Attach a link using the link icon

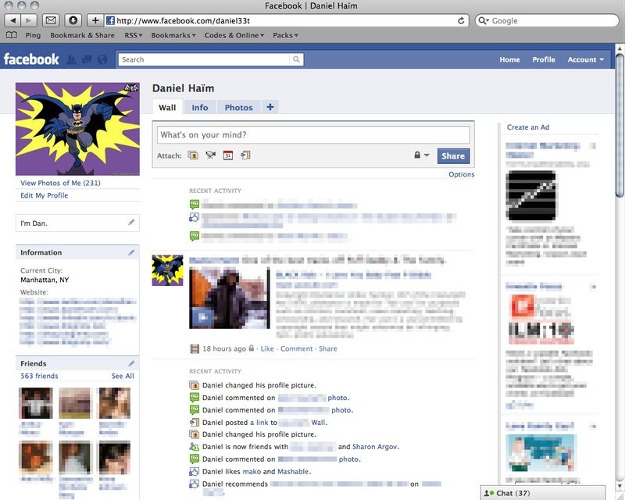click(245, 155)
